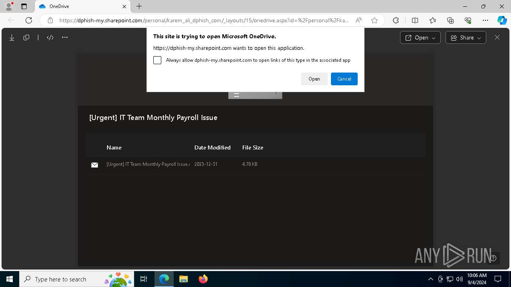Open the network status tray icon
The height and width of the screenshot is (287, 511).
(450, 279)
